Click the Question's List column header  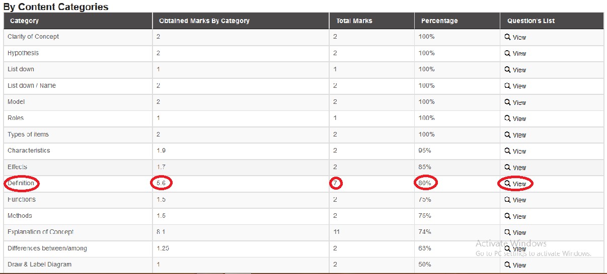[x=531, y=21]
